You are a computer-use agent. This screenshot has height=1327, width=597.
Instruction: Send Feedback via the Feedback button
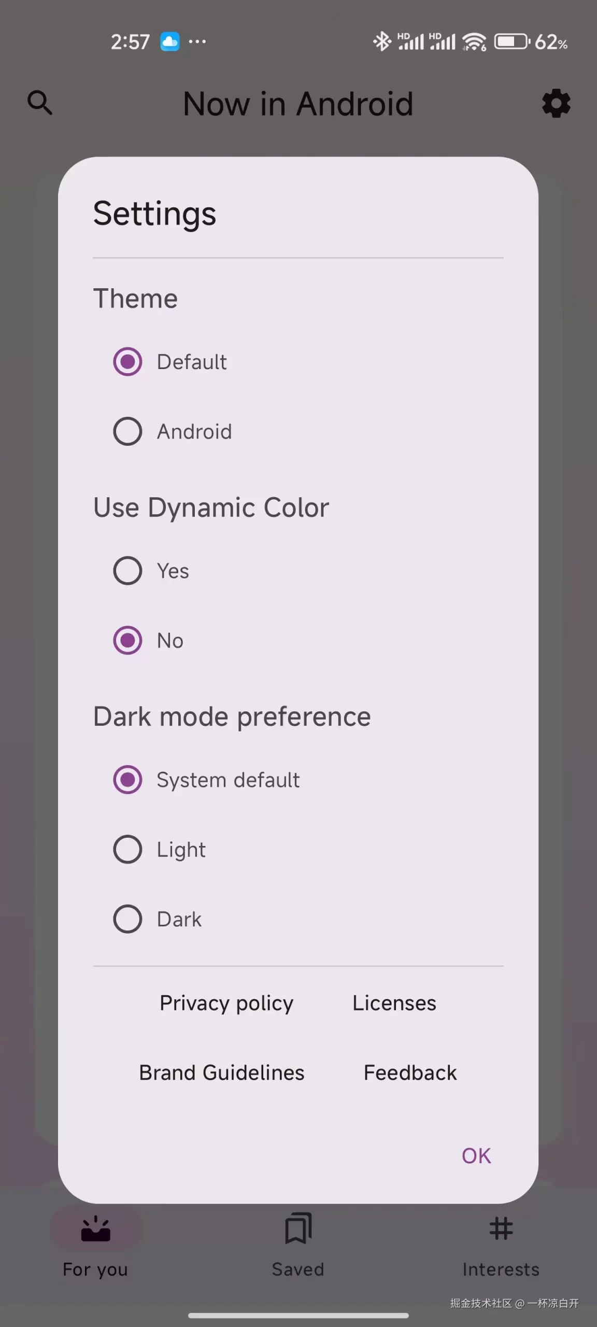click(410, 1072)
